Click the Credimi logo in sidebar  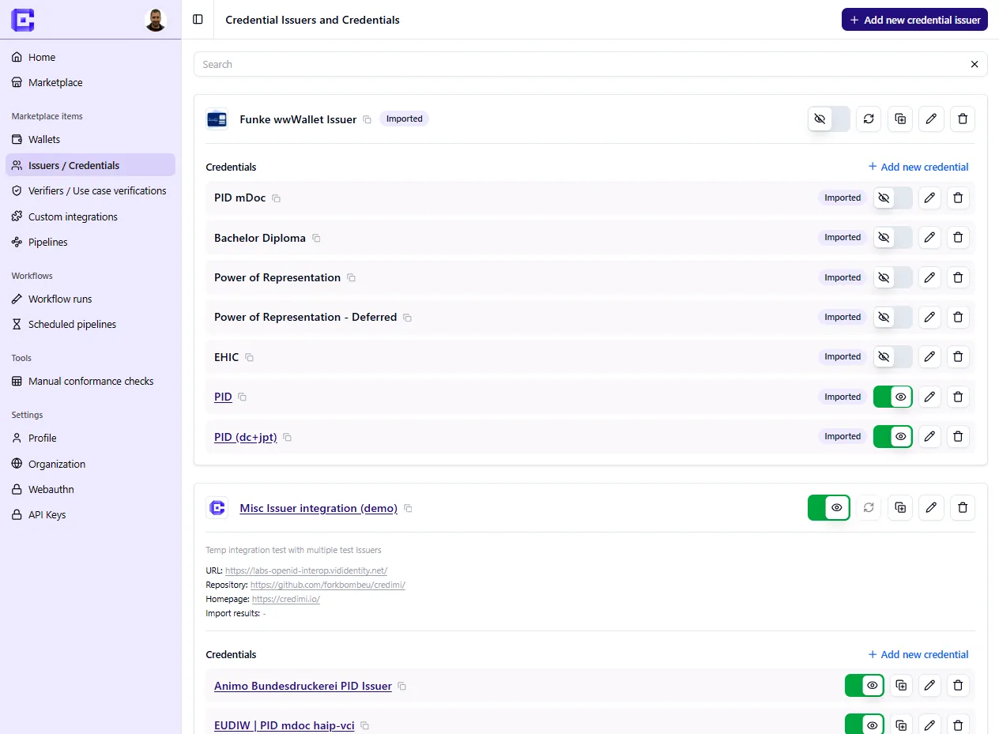click(22, 20)
